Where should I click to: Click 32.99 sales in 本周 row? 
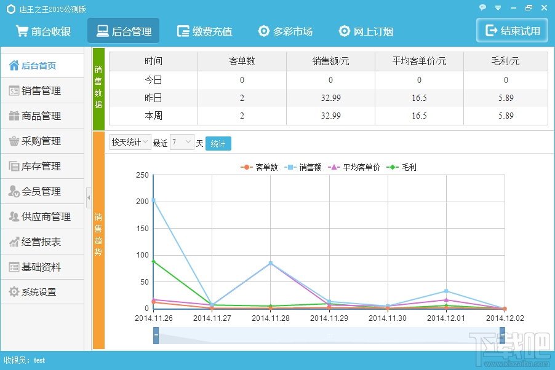point(330,116)
